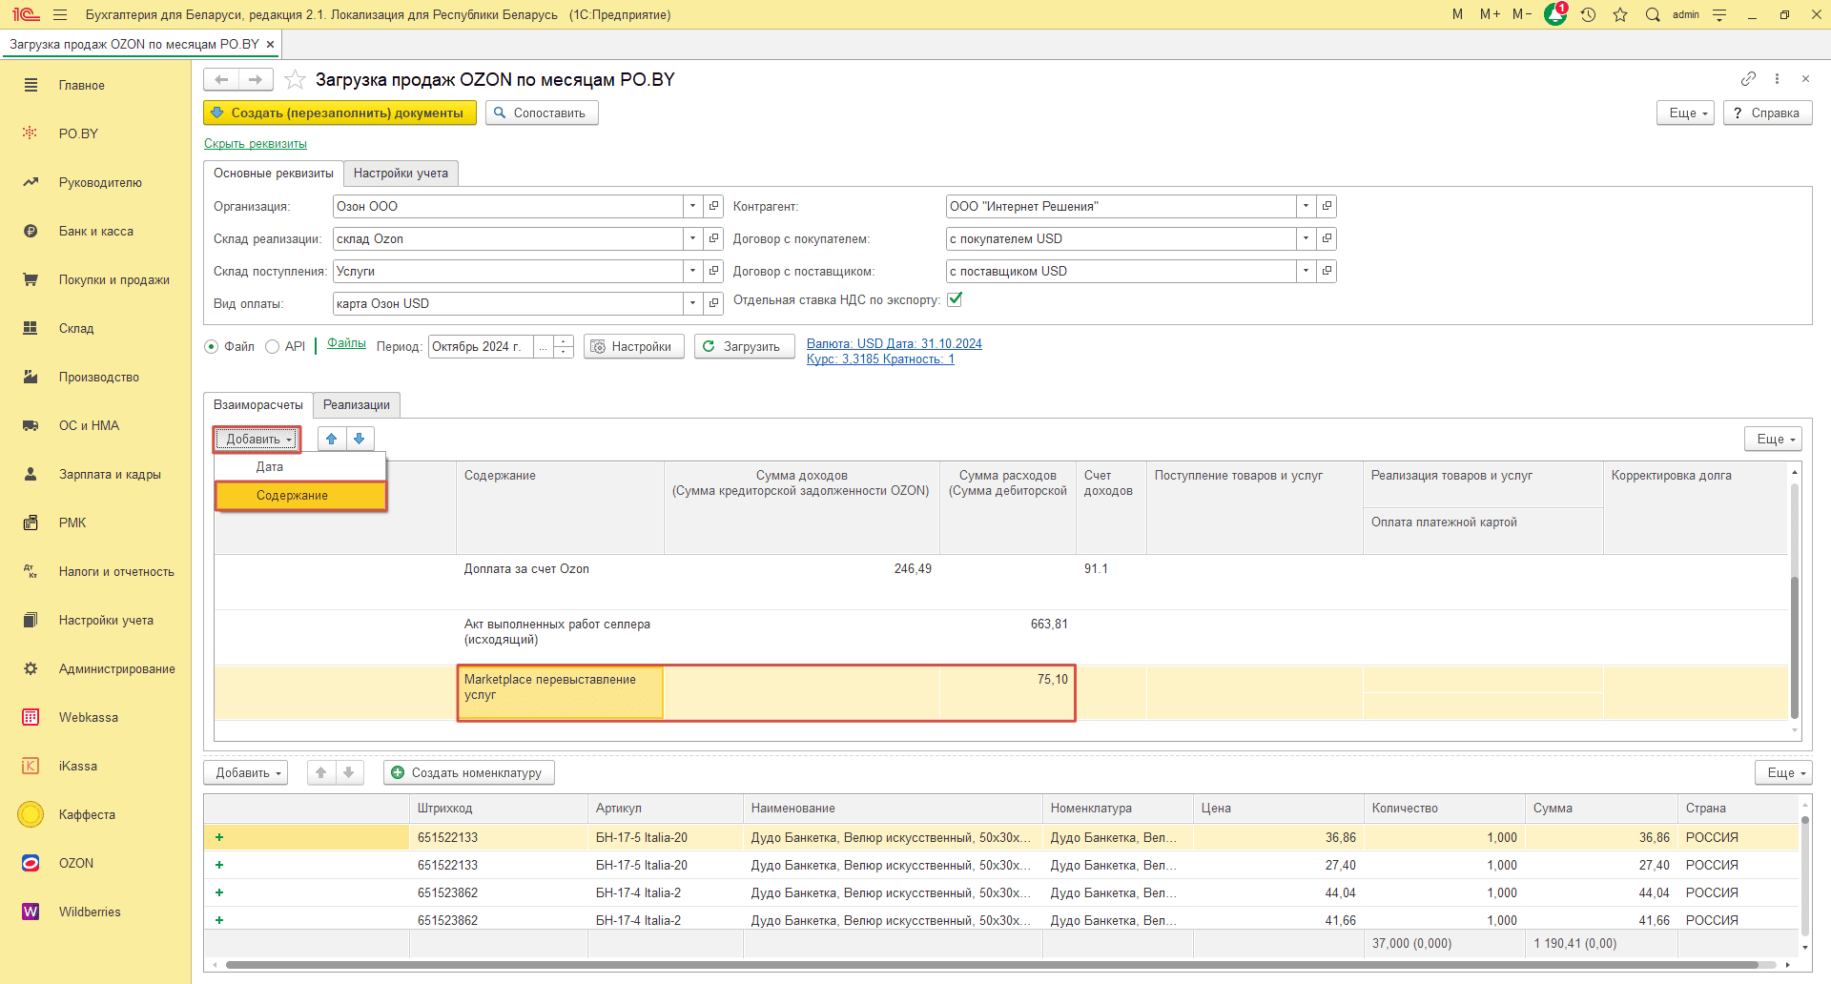Switch to Настройки учета tab

[401, 173]
